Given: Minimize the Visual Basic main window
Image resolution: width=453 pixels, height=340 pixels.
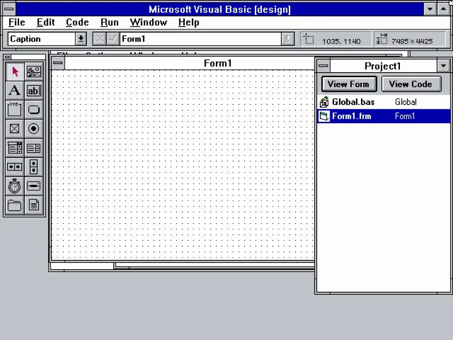Looking at the screenshot, I should (430, 9).
